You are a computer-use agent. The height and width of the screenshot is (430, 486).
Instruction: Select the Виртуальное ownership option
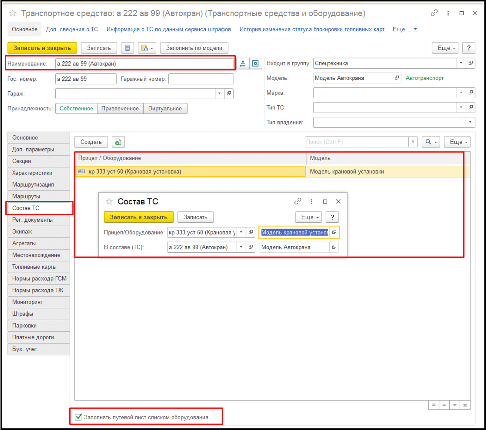pyautogui.click(x=165, y=108)
